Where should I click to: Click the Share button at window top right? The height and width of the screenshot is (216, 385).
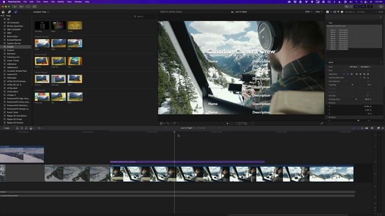tap(381, 7)
